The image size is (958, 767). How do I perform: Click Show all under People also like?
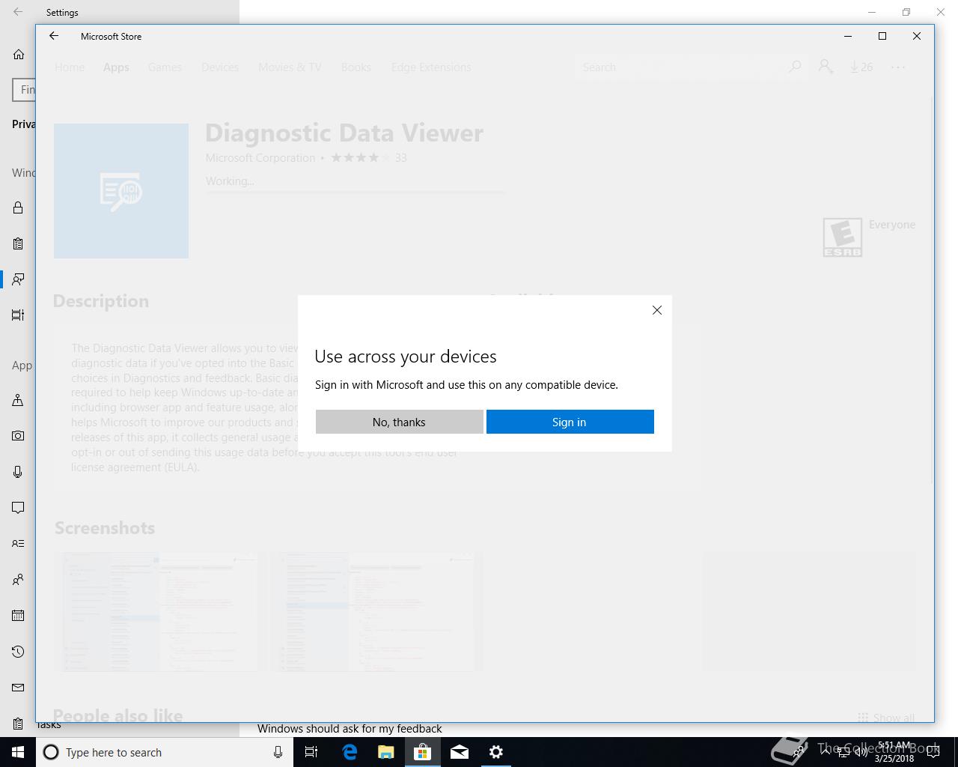(x=886, y=718)
